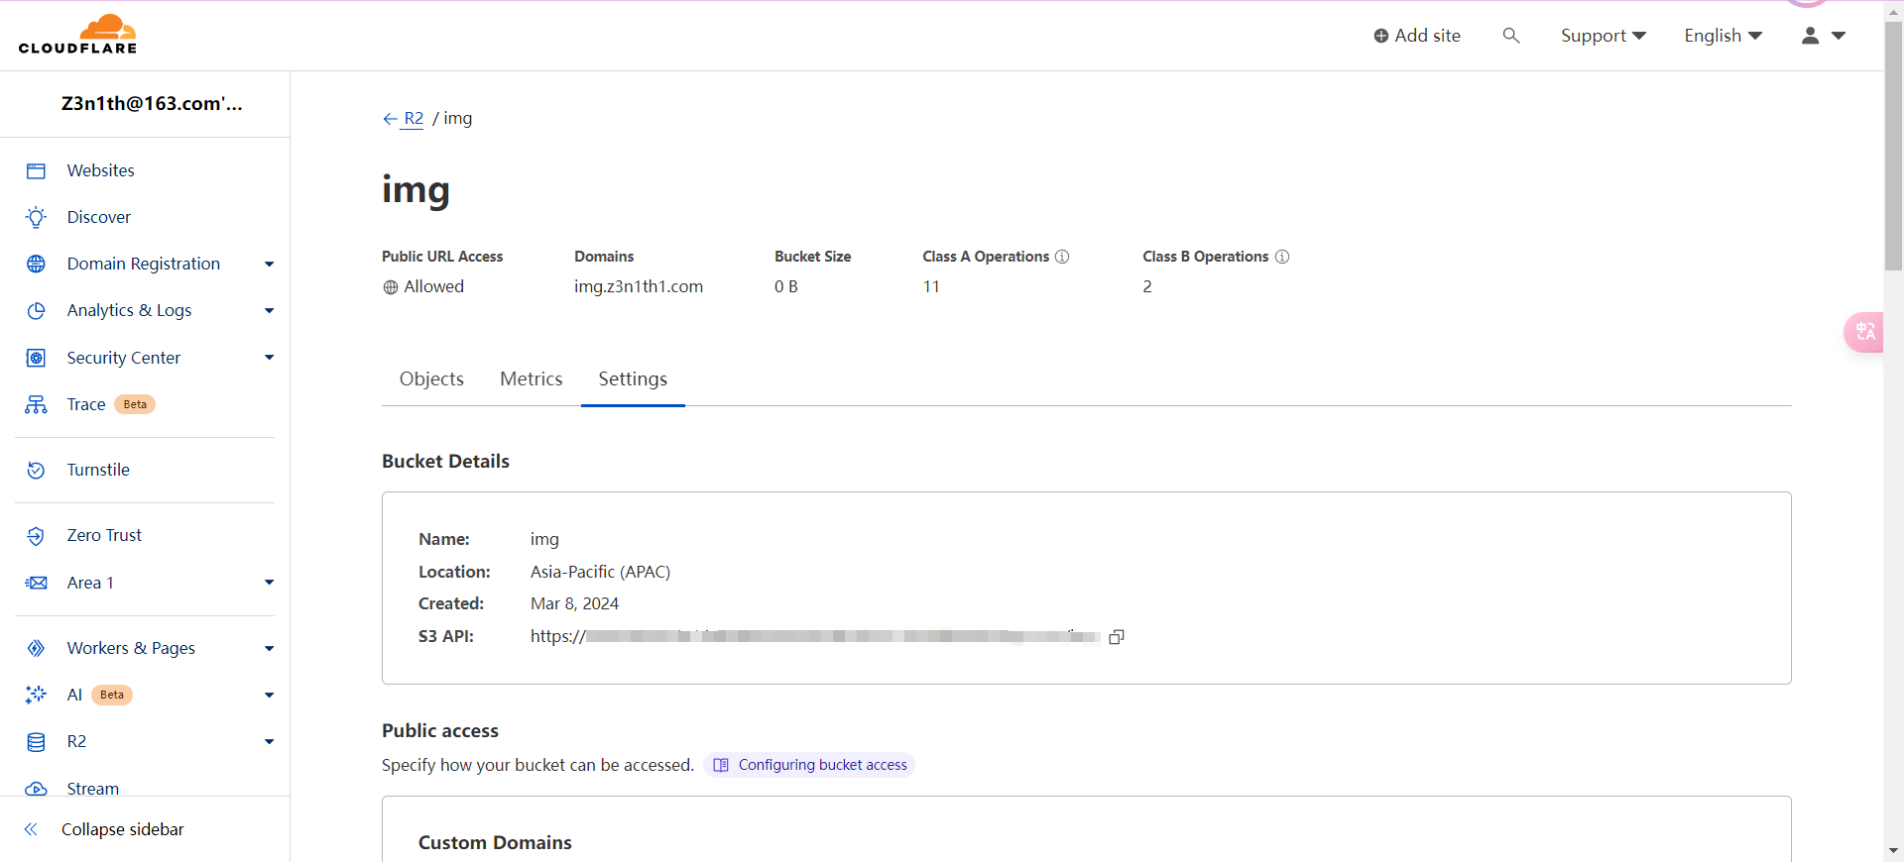Click Class A Operations info icon

coord(1062,257)
